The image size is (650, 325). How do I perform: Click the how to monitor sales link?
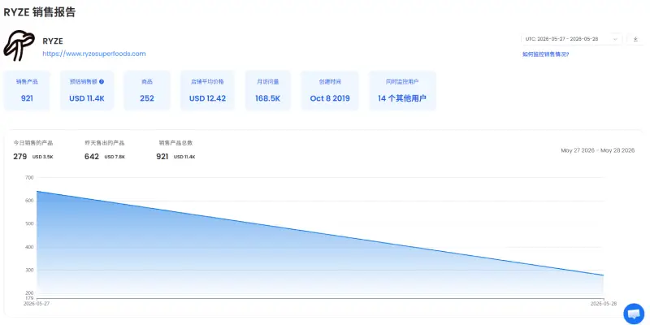click(x=545, y=54)
